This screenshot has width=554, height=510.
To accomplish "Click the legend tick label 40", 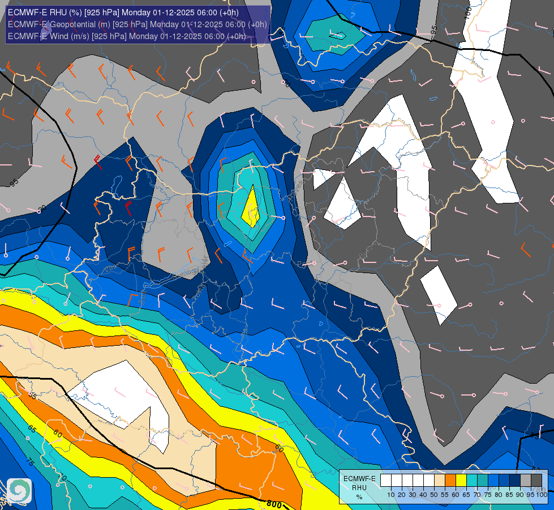I will click(423, 495).
